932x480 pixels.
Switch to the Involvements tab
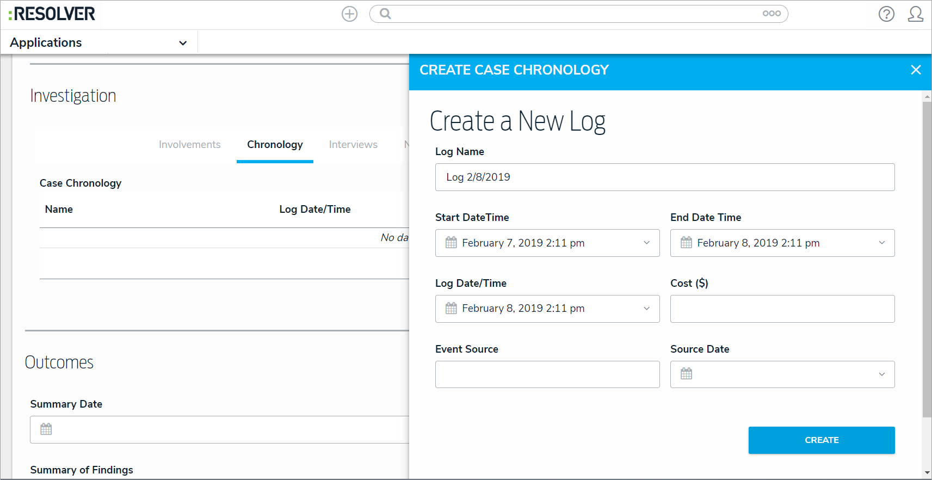click(189, 145)
